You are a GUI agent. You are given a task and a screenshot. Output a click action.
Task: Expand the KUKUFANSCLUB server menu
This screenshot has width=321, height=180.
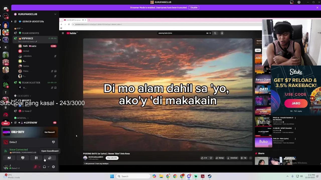[55, 14]
